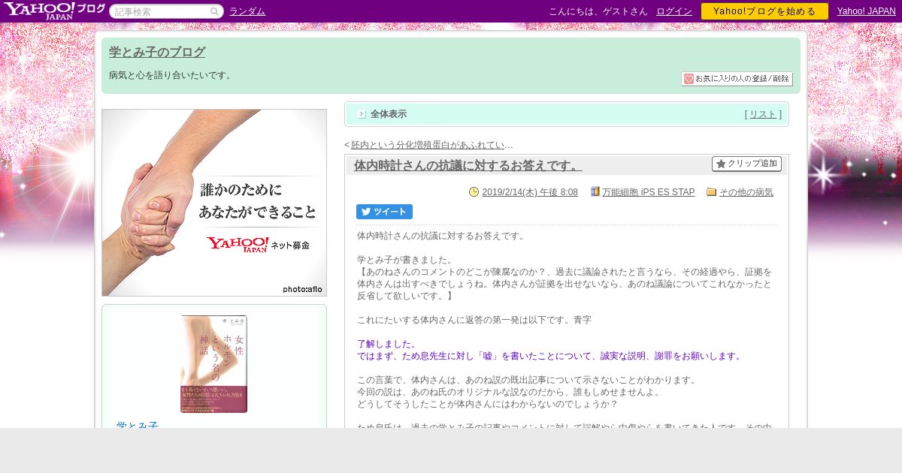The width and height of the screenshot is (902, 473).
Task: Click the クリップ追加 button
Action: click(x=746, y=164)
